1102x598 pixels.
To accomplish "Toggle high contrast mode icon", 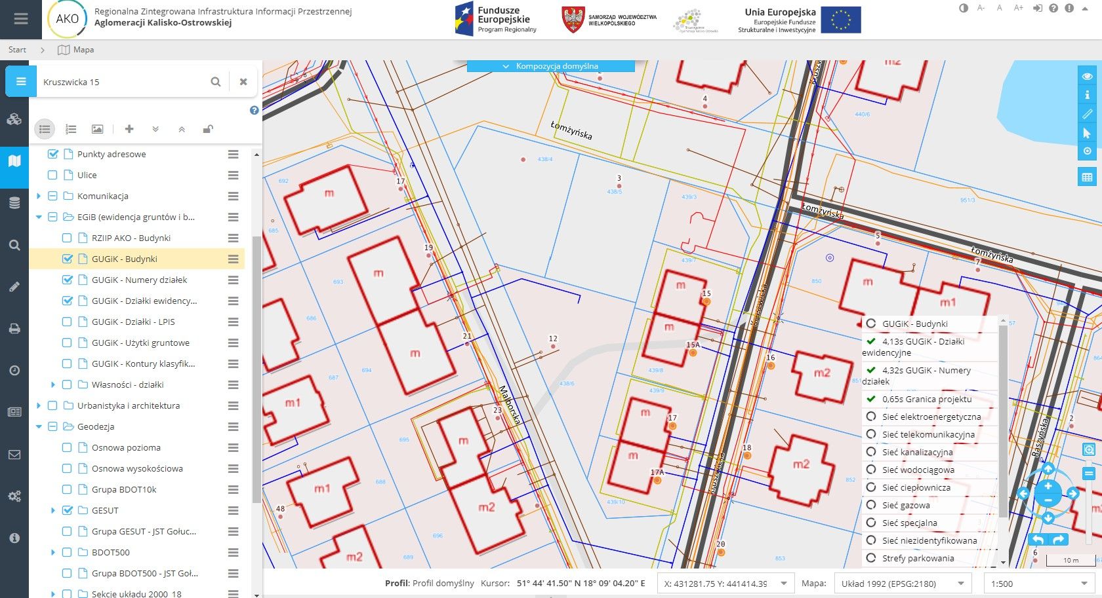I will (964, 9).
